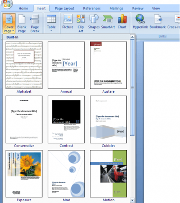Open the Cover Page gallery button
The width and height of the screenshot is (180, 203).
pos(9,23)
